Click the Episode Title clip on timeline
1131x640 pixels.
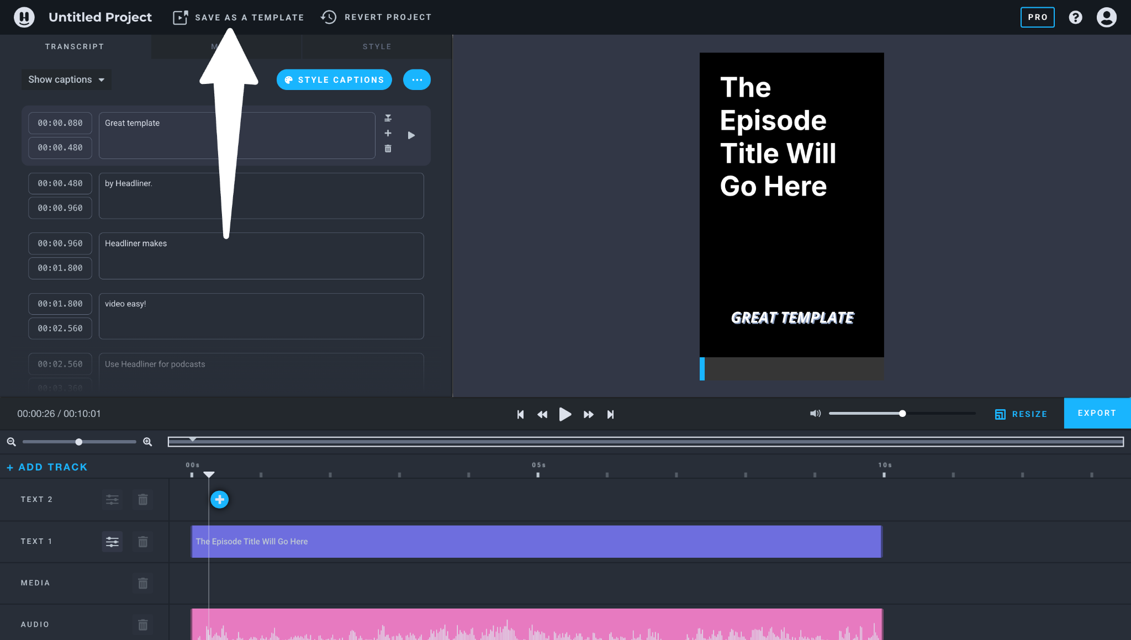[x=536, y=541]
